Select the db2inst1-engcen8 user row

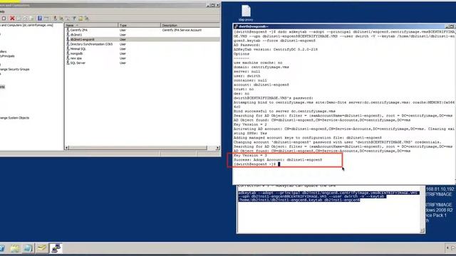142,39
